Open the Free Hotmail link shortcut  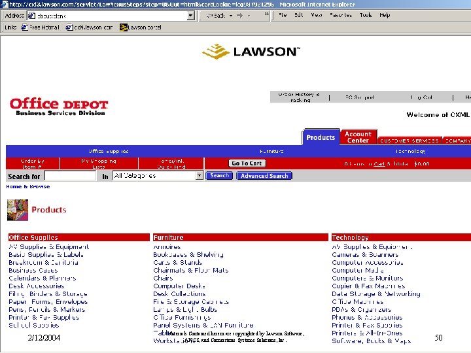(41, 27)
